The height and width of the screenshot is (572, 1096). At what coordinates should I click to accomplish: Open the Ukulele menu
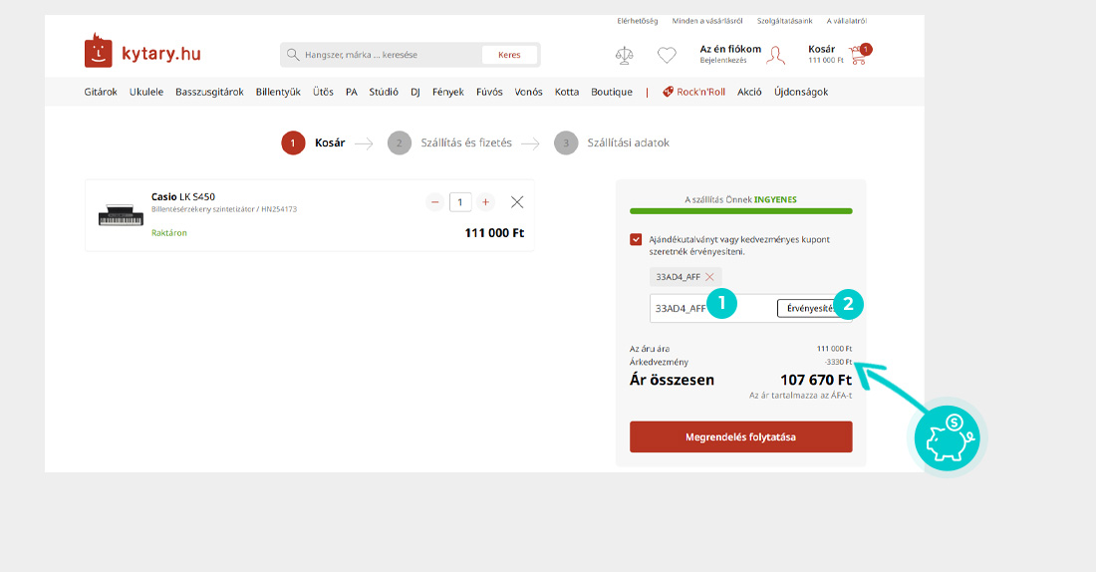click(x=146, y=92)
